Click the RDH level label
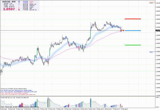 click(x=151, y=3)
